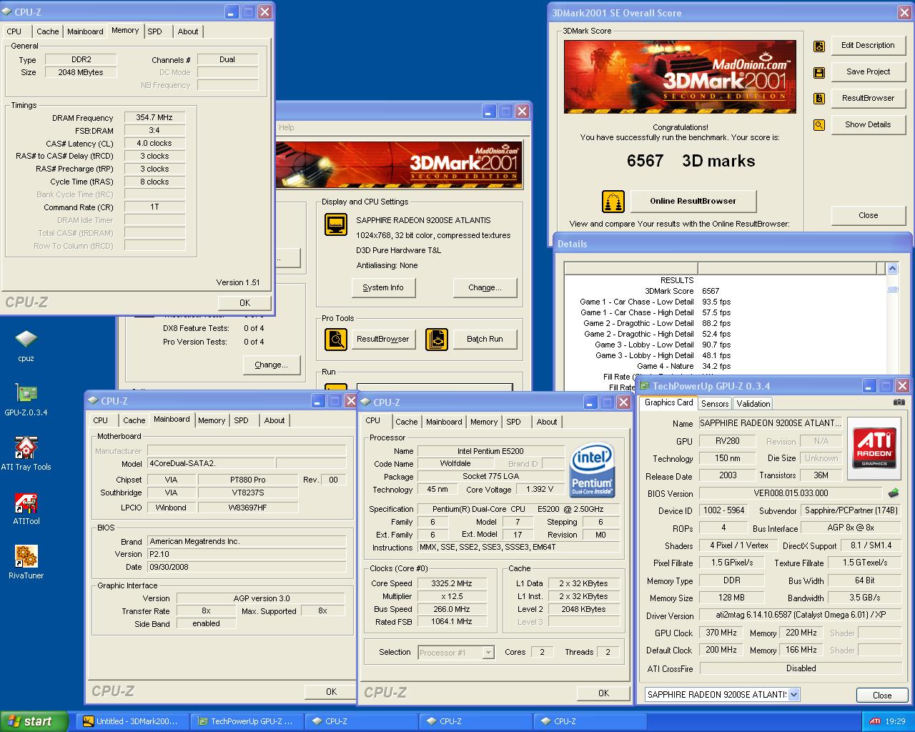Click the icon beside ResultBrowser in score window

tap(819, 99)
